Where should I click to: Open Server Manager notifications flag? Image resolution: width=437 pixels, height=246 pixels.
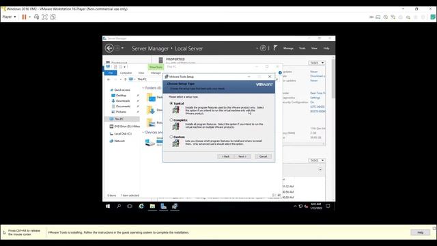(x=275, y=48)
